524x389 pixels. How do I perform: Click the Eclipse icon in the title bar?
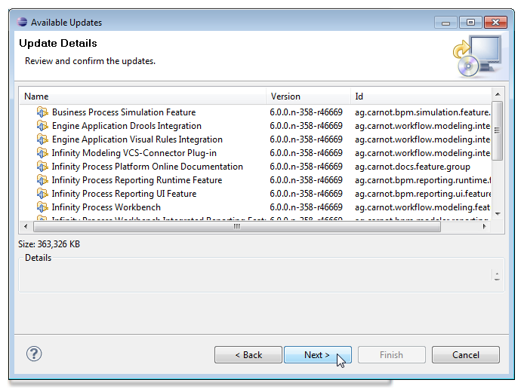point(22,22)
